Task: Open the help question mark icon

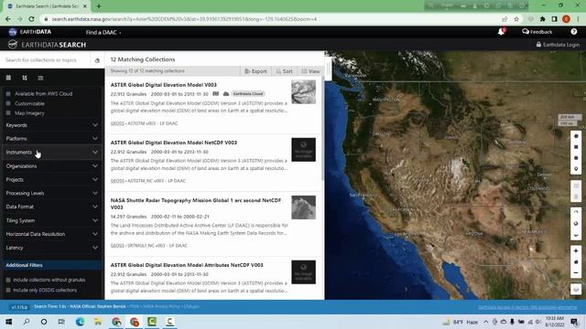Action: tap(574, 32)
